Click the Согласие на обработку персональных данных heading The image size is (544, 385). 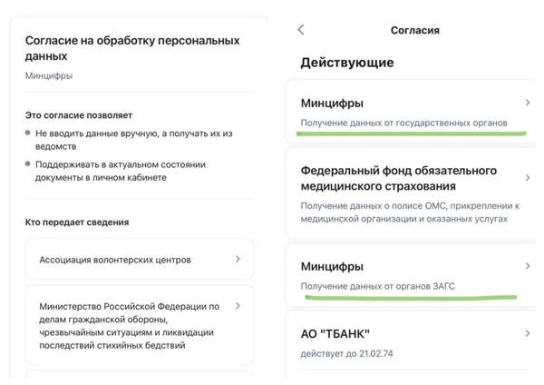[x=132, y=48]
